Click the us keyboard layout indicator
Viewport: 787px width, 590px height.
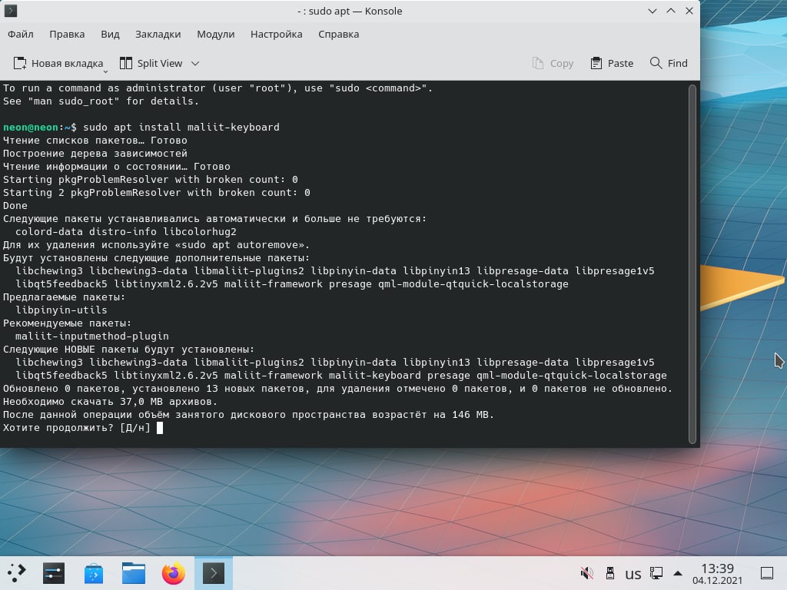pos(633,573)
